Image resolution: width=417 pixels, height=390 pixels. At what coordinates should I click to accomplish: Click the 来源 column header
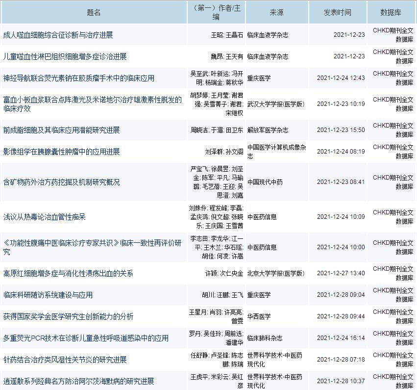click(x=276, y=12)
